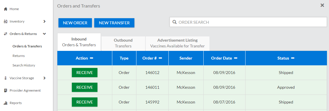Open Provider Agreement page
Image resolution: width=329 pixels, height=111 pixels.
(25, 90)
